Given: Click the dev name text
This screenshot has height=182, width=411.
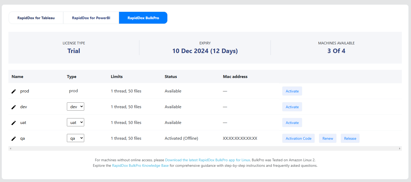Looking at the screenshot, I should tap(24, 107).
